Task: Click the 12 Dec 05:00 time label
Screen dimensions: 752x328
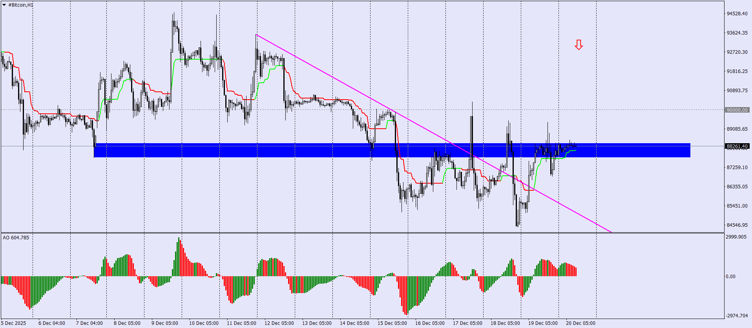Action: coord(279,323)
